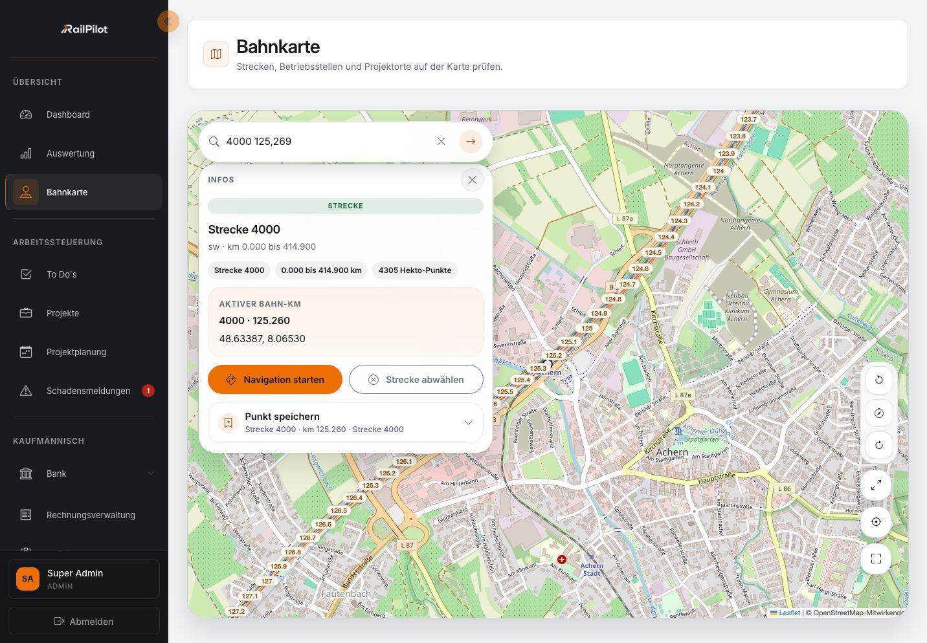Close the Infos panel

click(473, 180)
